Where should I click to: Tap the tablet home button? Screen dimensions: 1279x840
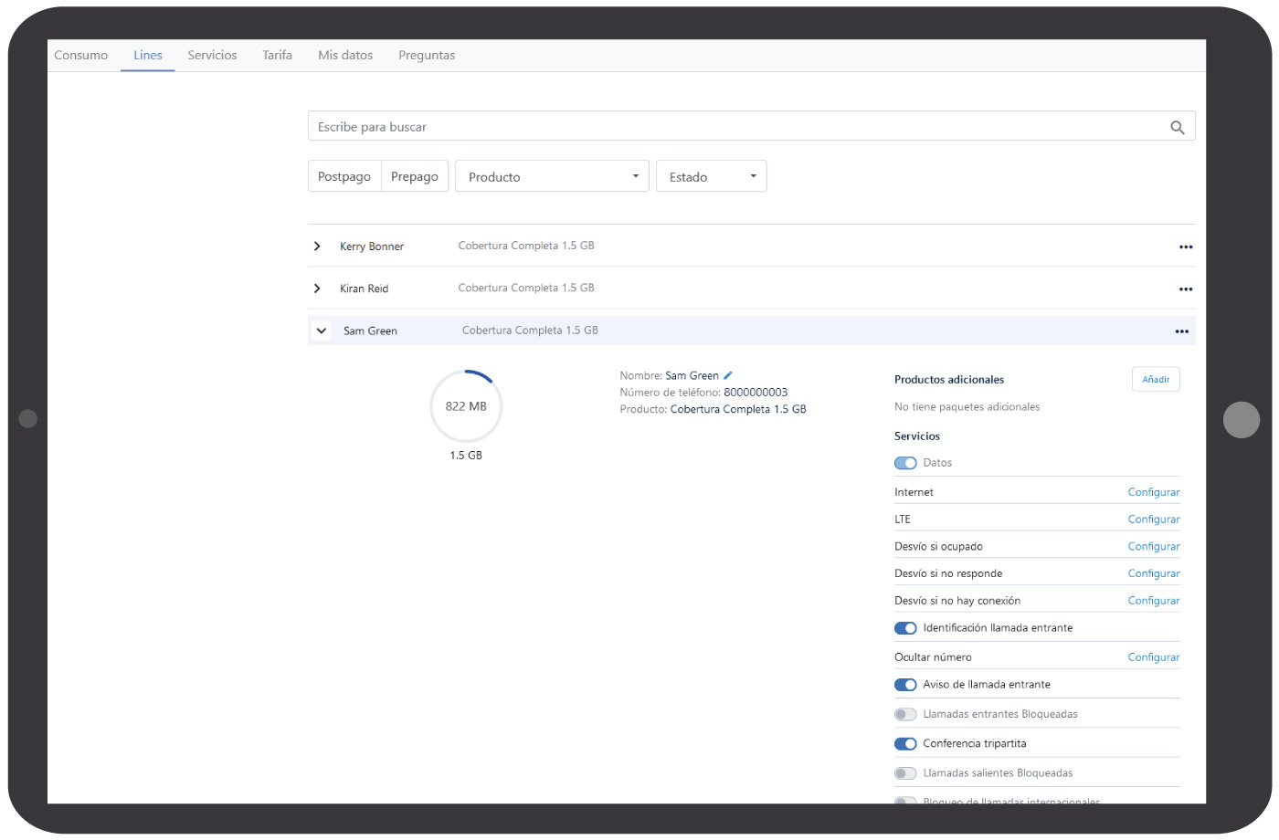click(1242, 420)
